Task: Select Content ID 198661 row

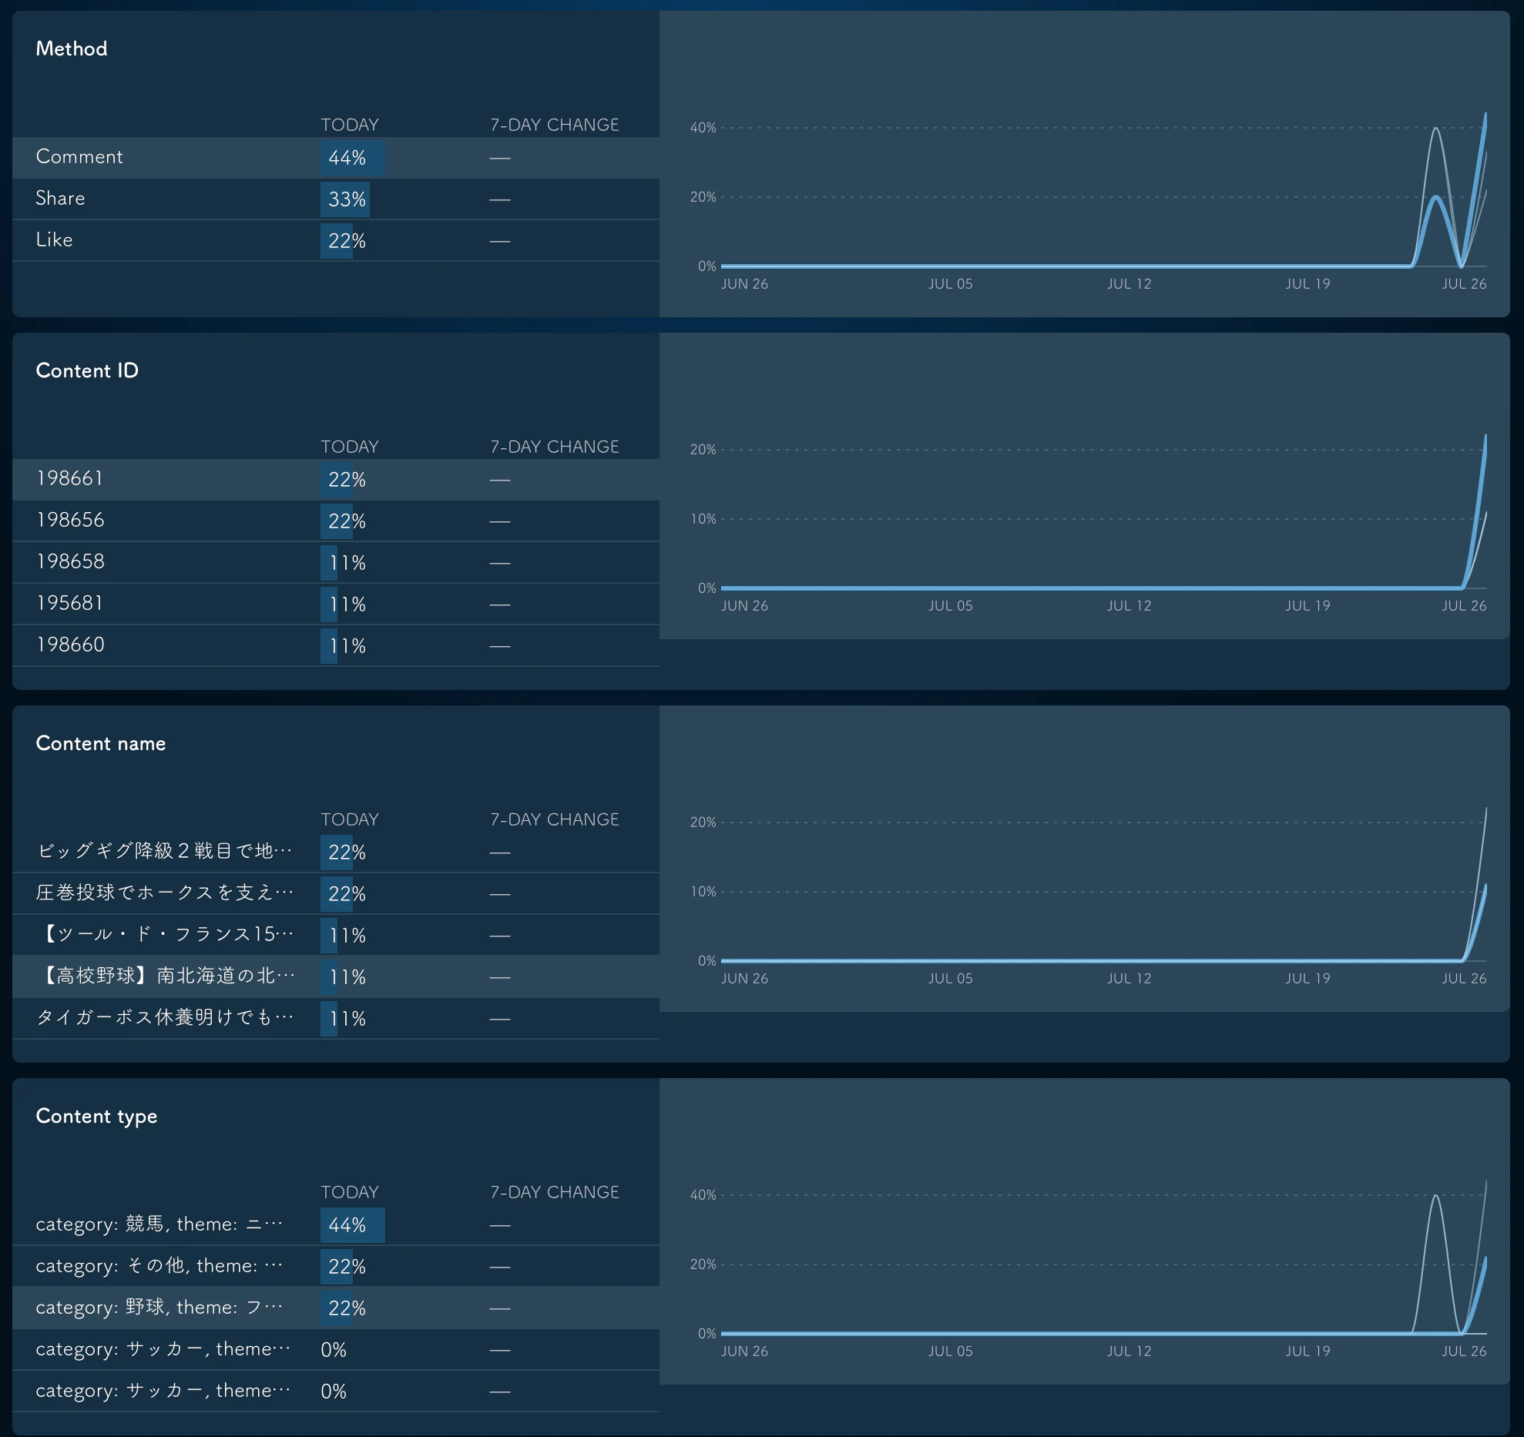Action: (336, 480)
